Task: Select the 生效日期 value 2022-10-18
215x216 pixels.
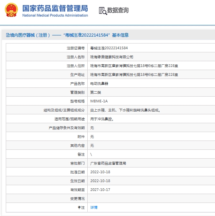Action: [100, 181]
